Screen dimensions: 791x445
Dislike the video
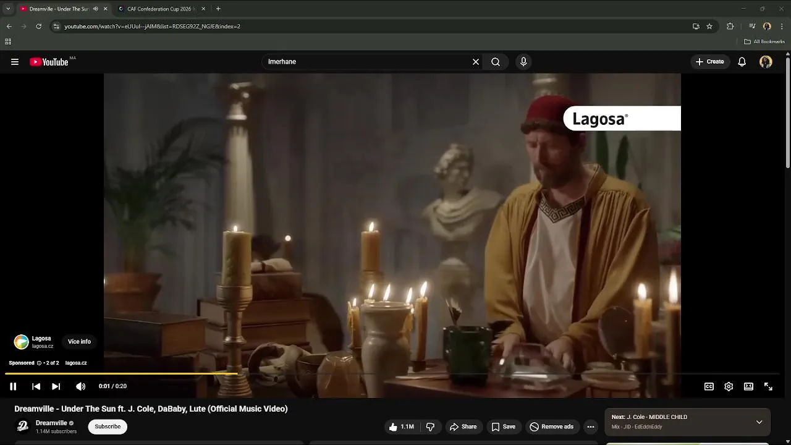click(430, 426)
